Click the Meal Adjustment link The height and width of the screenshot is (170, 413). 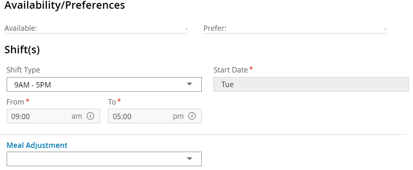point(37,145)
